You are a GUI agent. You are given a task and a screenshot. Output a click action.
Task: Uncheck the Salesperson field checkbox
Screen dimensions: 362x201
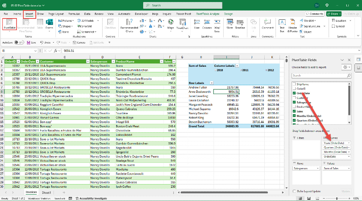(x=294, y=103)
